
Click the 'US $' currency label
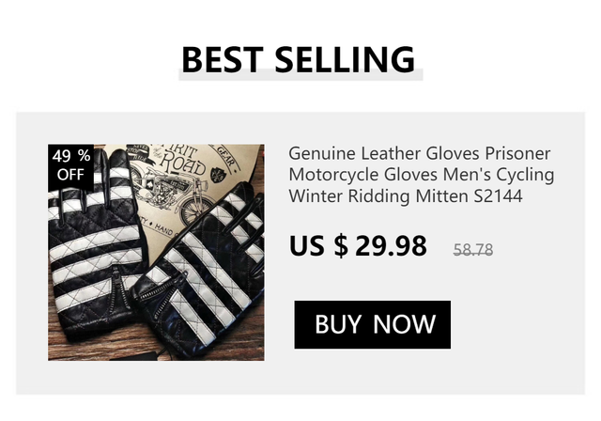[x=319, y=246]
